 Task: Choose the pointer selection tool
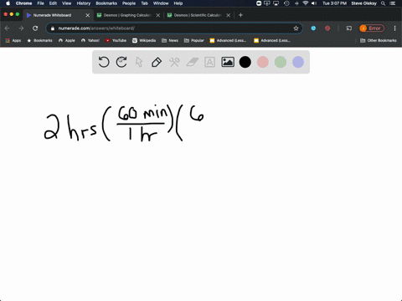pos(139,62)
